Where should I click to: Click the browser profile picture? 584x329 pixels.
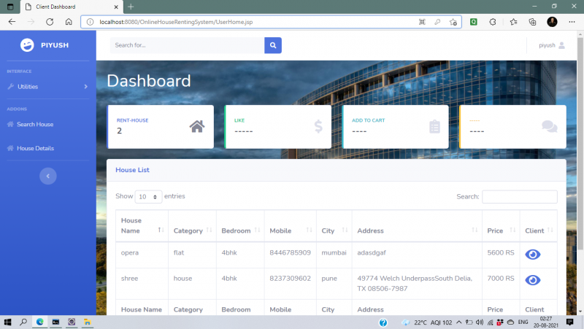[x=552, y=22]
